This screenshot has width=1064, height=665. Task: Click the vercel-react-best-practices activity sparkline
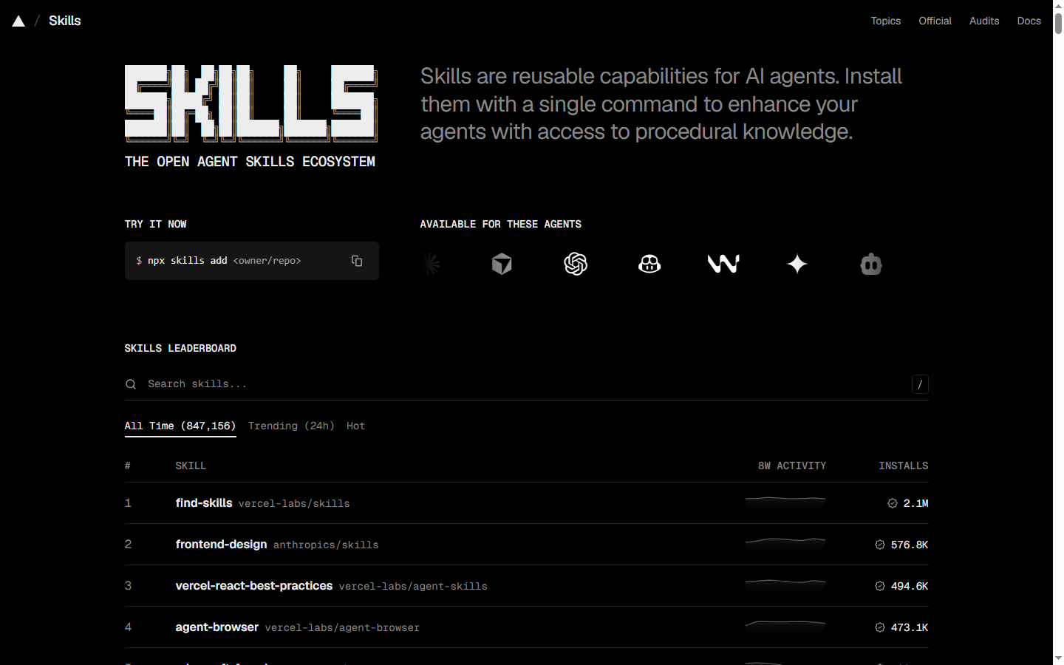pos(785,585)
